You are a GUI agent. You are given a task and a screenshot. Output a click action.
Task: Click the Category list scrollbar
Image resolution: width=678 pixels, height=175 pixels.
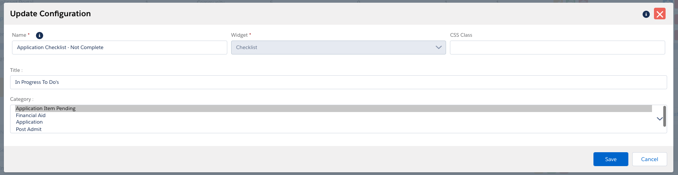point(664,116)
